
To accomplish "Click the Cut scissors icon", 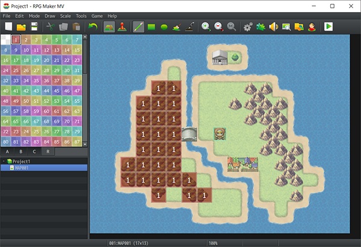I will click(x=51, y=27).
